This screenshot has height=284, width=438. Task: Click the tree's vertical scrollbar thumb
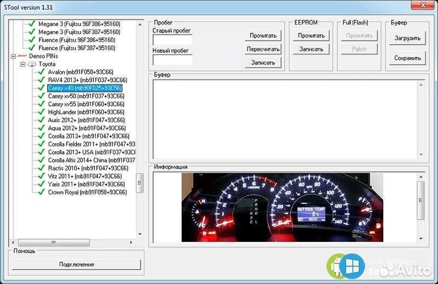click(140, 183)
